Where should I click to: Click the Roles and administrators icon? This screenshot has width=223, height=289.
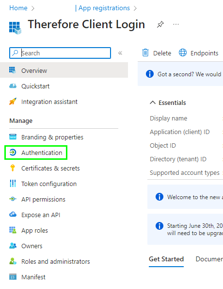13,261
